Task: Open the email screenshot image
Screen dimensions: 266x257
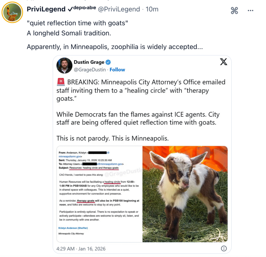Action: [99, 194]
